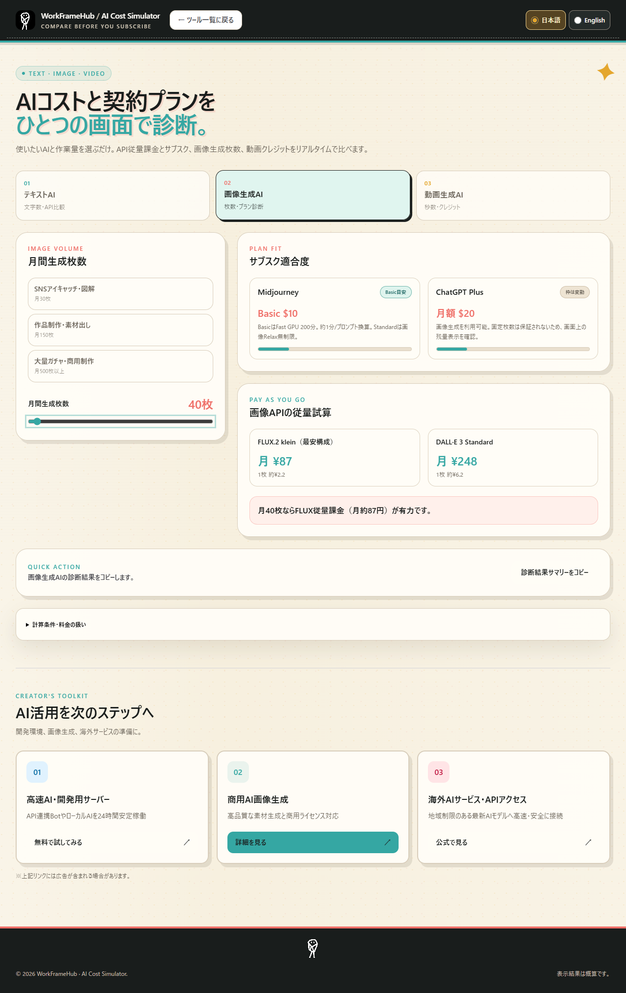The width and height of the screenshot is (626, 993).
Task: Select the 作品制作・素材出し preset
Action: coord(120,330)
